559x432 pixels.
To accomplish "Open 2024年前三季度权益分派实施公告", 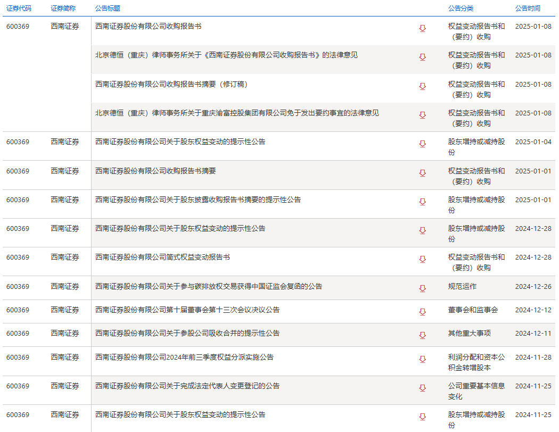I will tap(184, 357).
